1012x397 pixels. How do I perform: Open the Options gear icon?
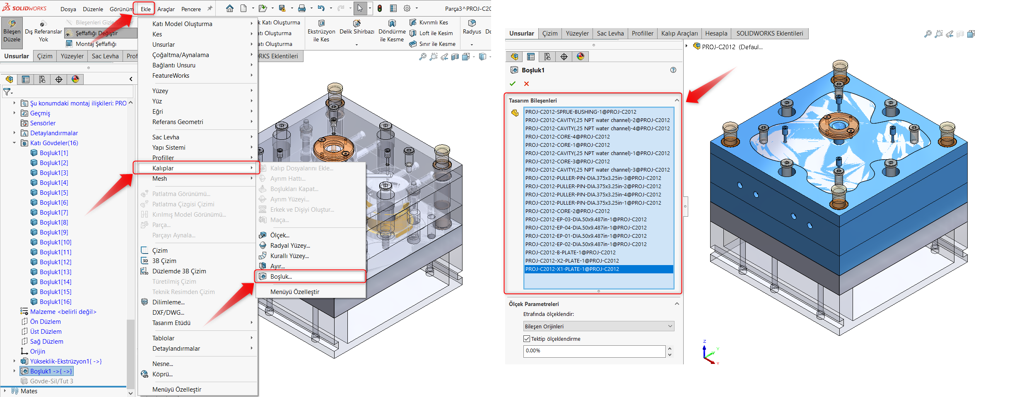(x=407, y=8)
